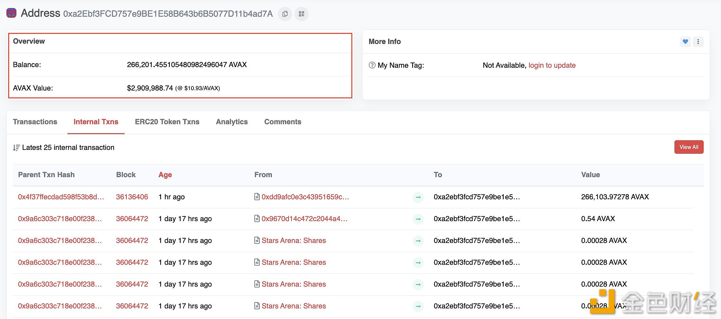Viewport: 721px width, 319px height.
Task: Click the View All button
Action: point(689,147)
